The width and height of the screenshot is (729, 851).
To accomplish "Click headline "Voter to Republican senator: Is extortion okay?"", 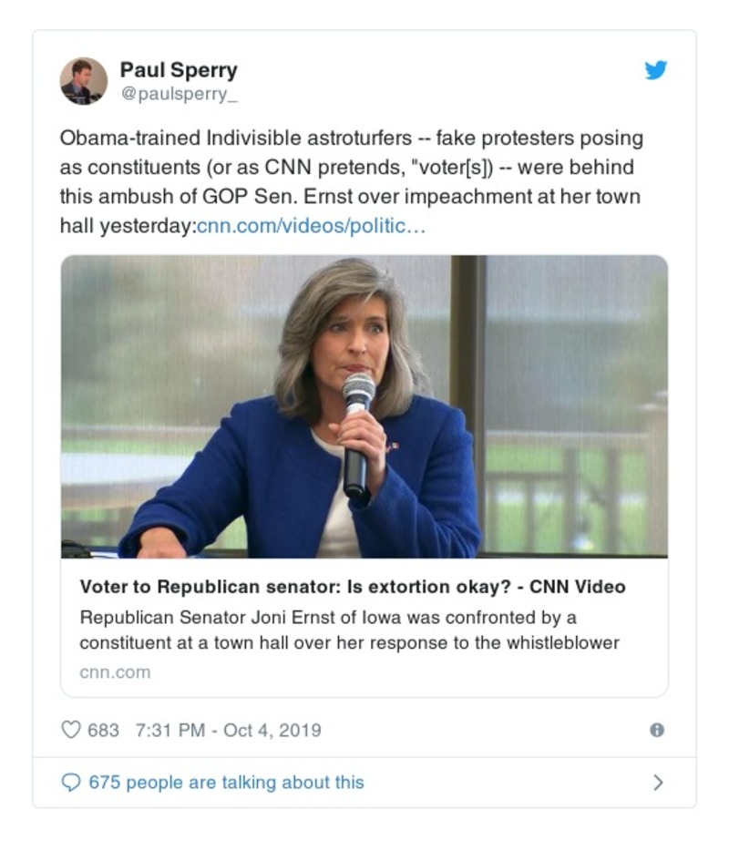I will pos(301,587).
